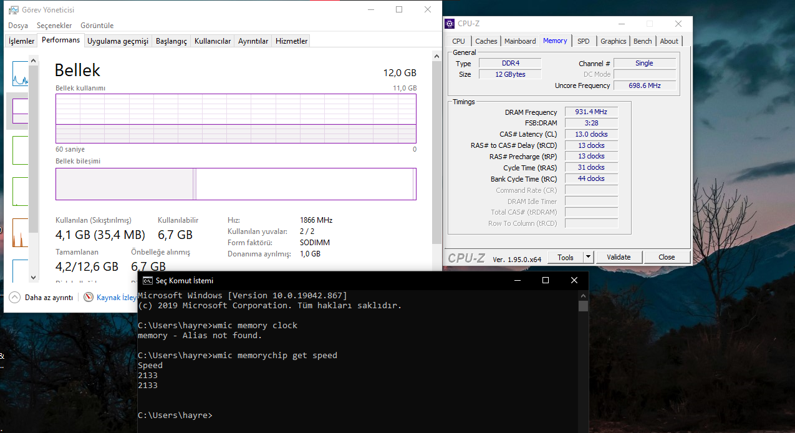Screen dimensions: 795x433
Task: Open the Seçenekler menu
Action: point(54,26)
